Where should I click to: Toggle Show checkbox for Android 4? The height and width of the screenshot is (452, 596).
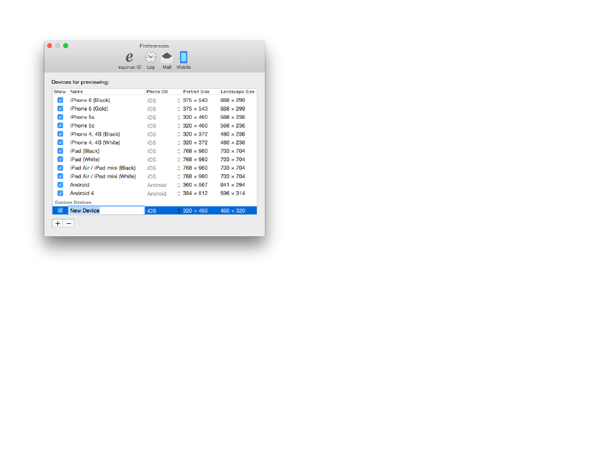click(60, 193)
